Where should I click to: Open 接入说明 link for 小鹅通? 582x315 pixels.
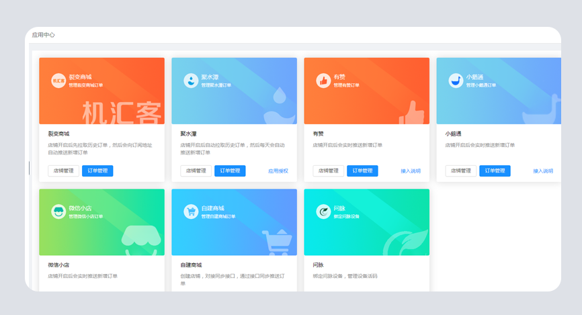tap(543, 171)
